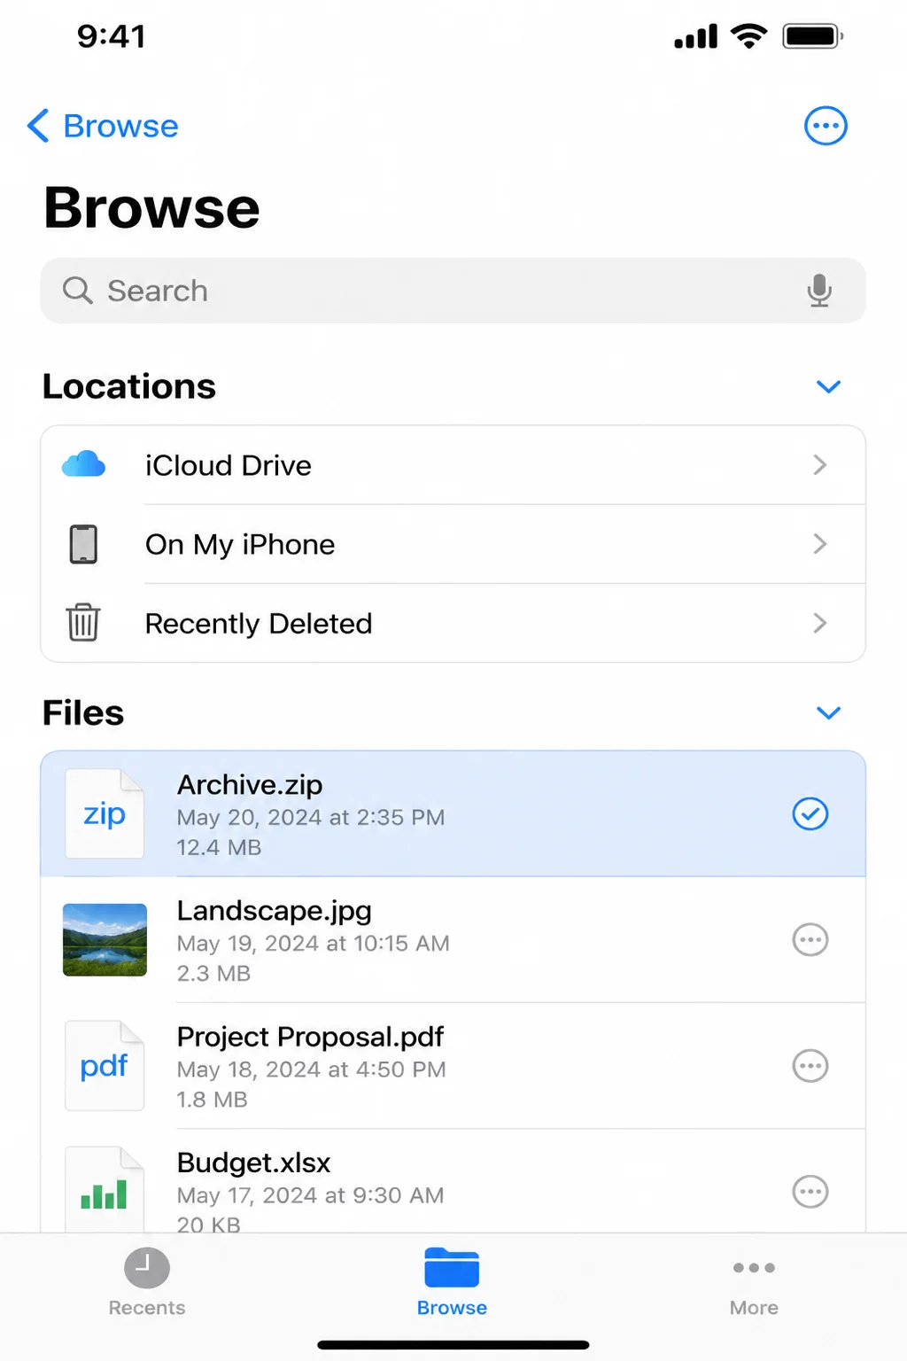Screen dimensions: 907x1361
Task: Open the On My iPhone location
Action: click(x=453, y=544)
